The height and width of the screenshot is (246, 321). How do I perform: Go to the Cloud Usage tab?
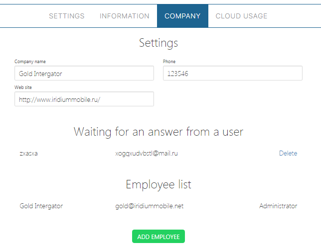click(241, 16)
